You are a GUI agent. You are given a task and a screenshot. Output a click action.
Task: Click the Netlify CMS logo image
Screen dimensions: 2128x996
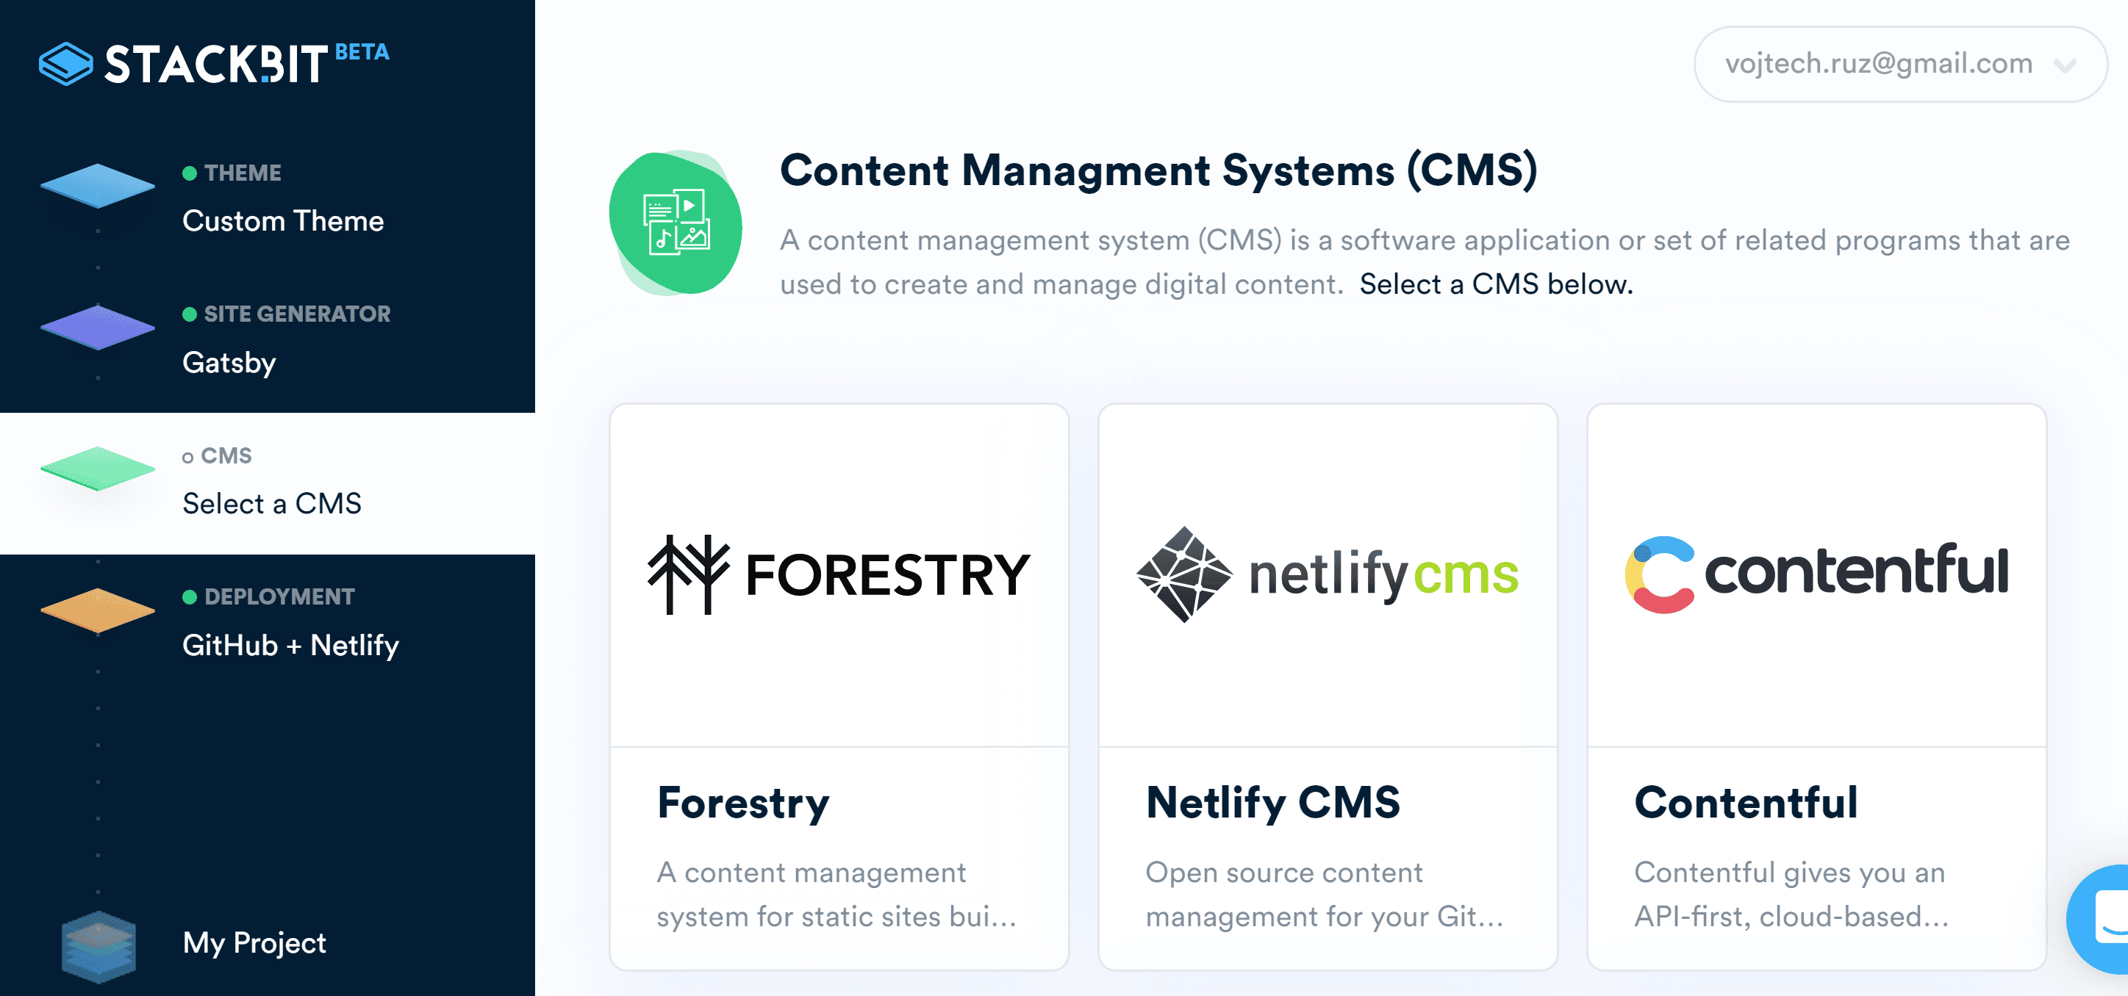pos(1328,574)
